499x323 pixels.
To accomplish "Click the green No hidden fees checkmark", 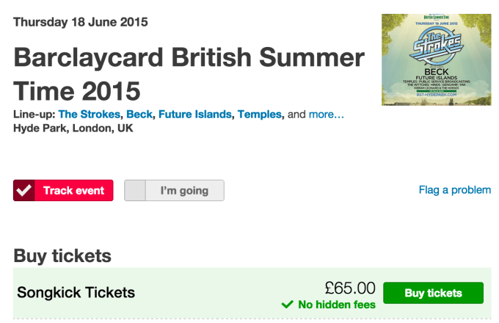I will pos(288,305).
